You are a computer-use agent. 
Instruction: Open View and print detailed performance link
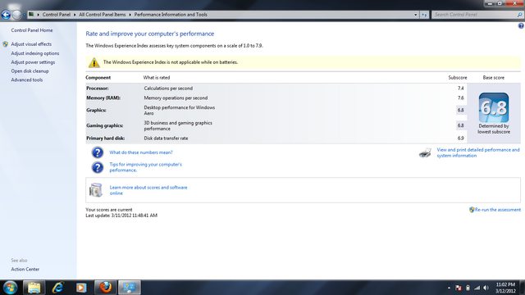click(x=478, y=152)
